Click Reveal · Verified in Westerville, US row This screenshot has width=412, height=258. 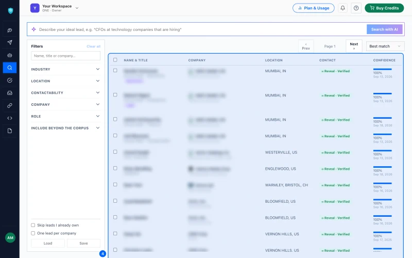336,153
